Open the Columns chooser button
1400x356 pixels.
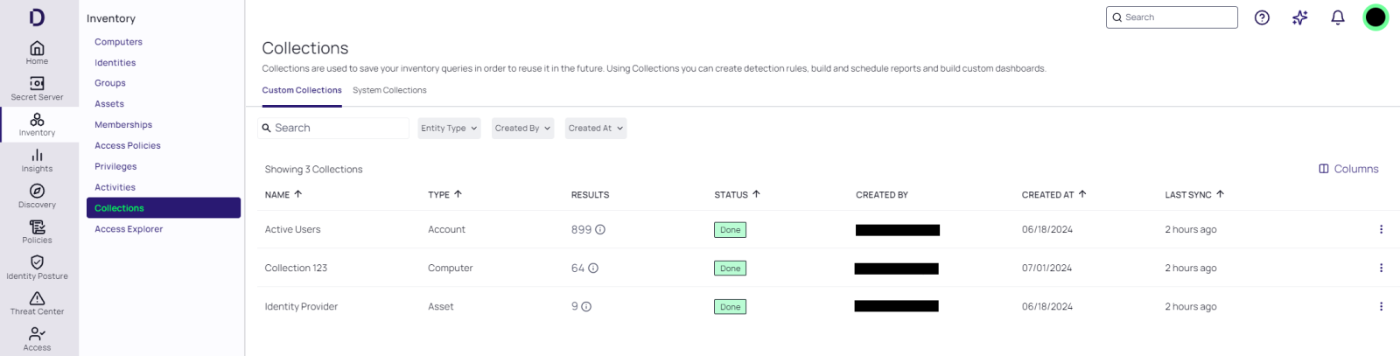click(x=1348, y=169)
